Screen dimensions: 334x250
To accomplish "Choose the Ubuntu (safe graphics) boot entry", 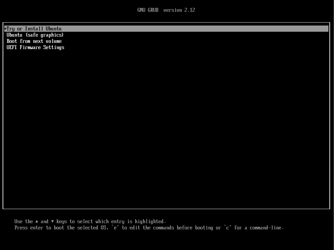I will point(35,35).
